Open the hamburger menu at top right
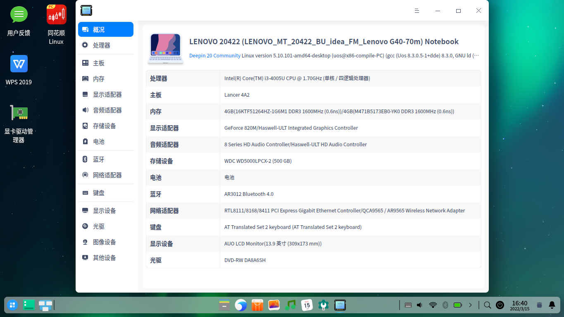This screenshot has width=564, height=317. tap(417, 11)
